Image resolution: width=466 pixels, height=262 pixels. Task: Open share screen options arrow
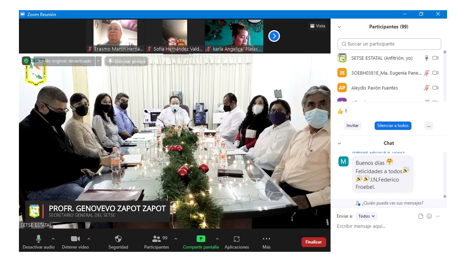pyautogui.click(x=217, y=239)
